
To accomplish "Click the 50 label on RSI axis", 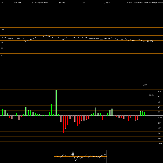I will 2,43.
